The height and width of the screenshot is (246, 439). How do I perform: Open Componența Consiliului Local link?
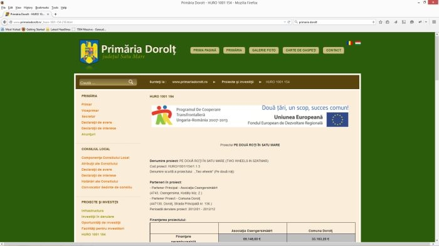pos(105,158)
